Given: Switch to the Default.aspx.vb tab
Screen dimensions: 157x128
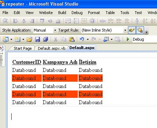Looking at the screenshot, I should coord(52,48).
